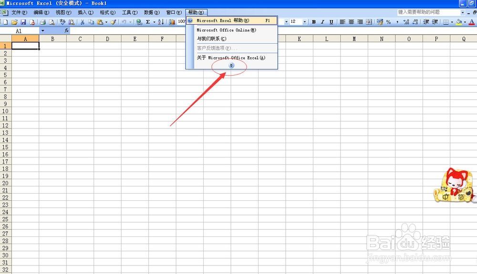Align text left

pyautogui.click(x=342, y=22)
